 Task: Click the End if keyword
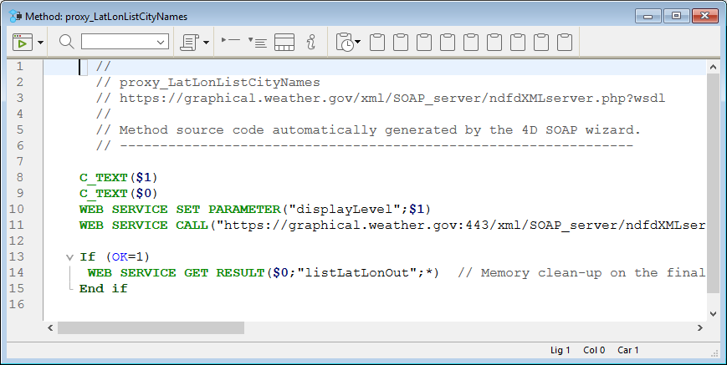point(104,289)
